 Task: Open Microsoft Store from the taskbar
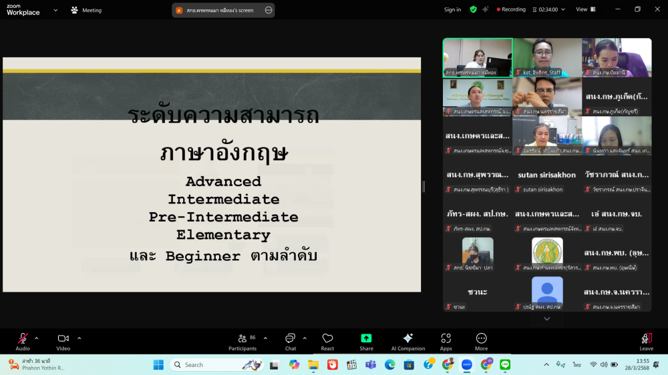[409, 365]
